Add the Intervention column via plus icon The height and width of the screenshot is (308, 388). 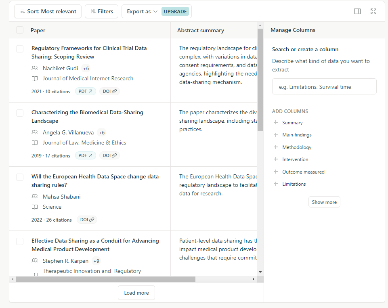276,159
